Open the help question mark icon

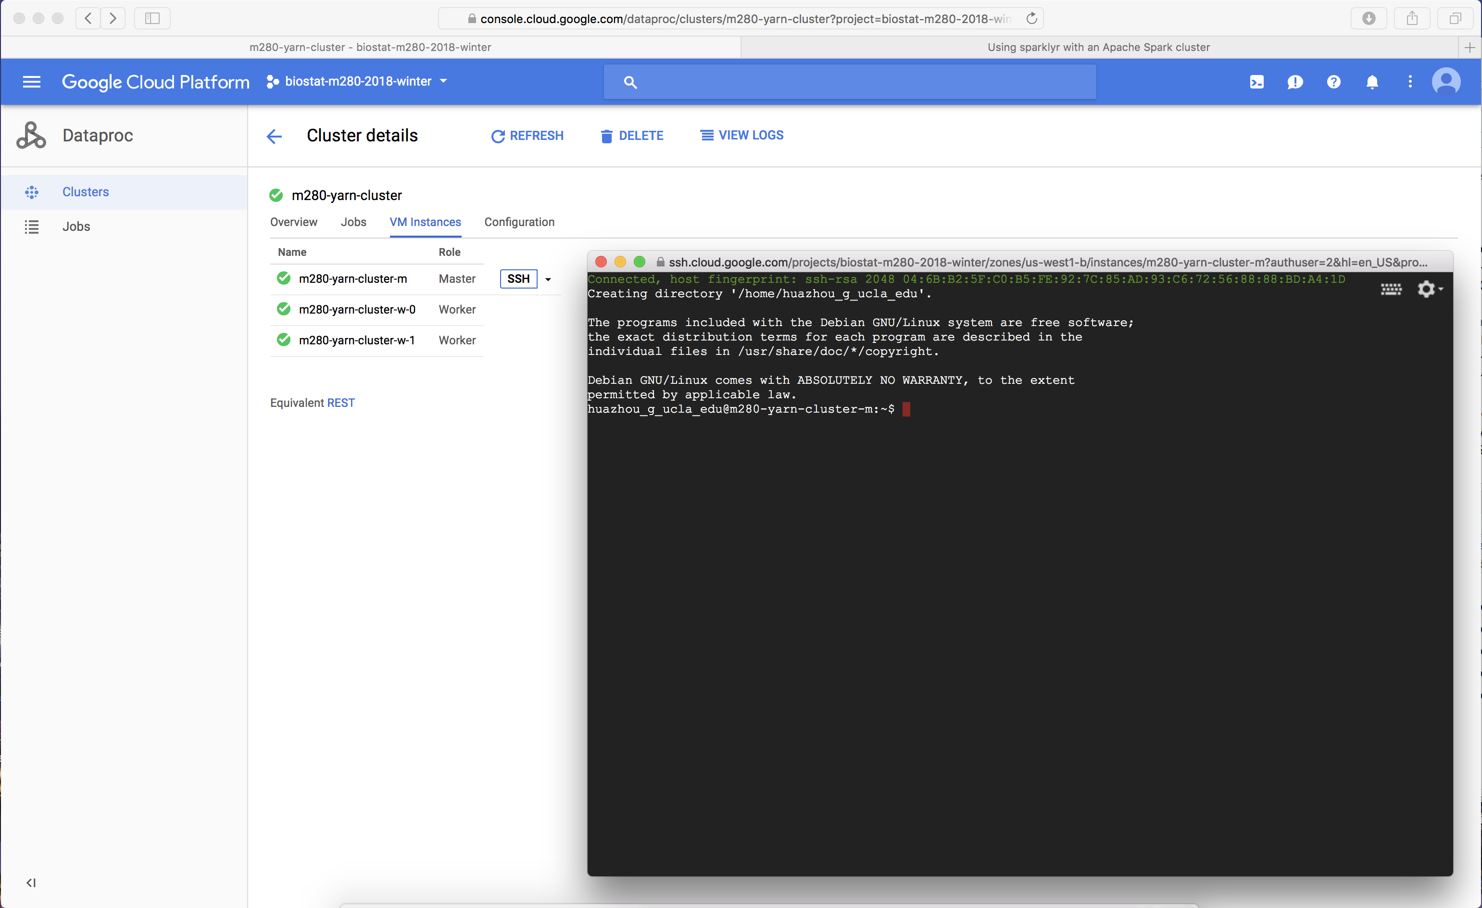coord(1333,82)
